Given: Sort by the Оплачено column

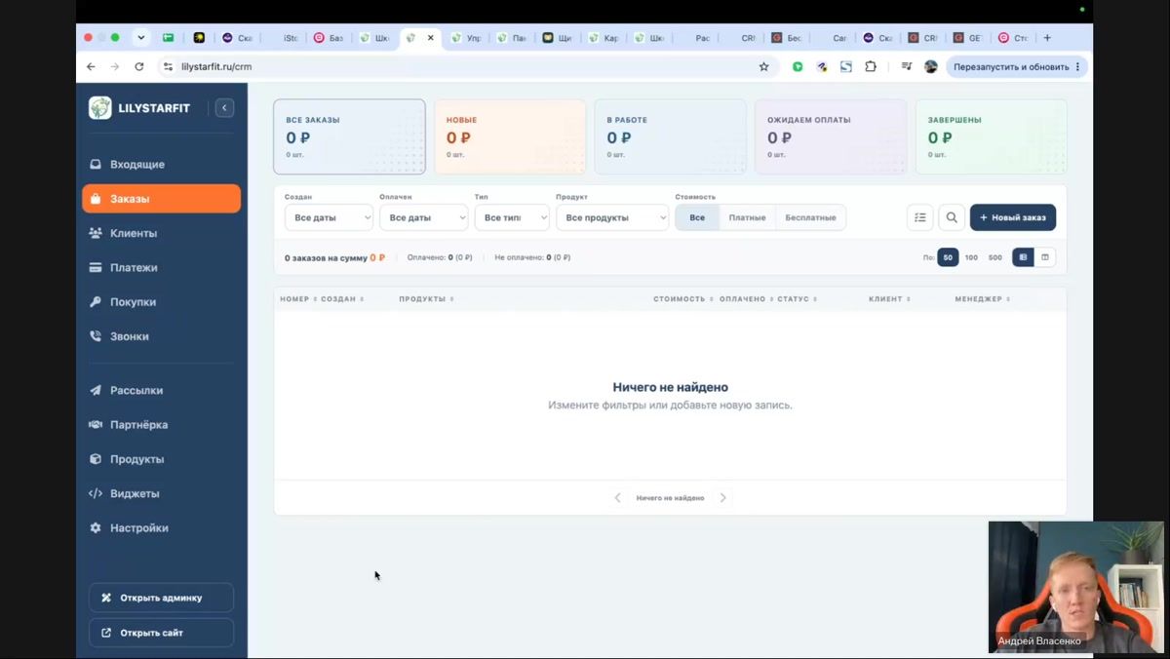Looking at the screenshot, I should click(746, 299).
